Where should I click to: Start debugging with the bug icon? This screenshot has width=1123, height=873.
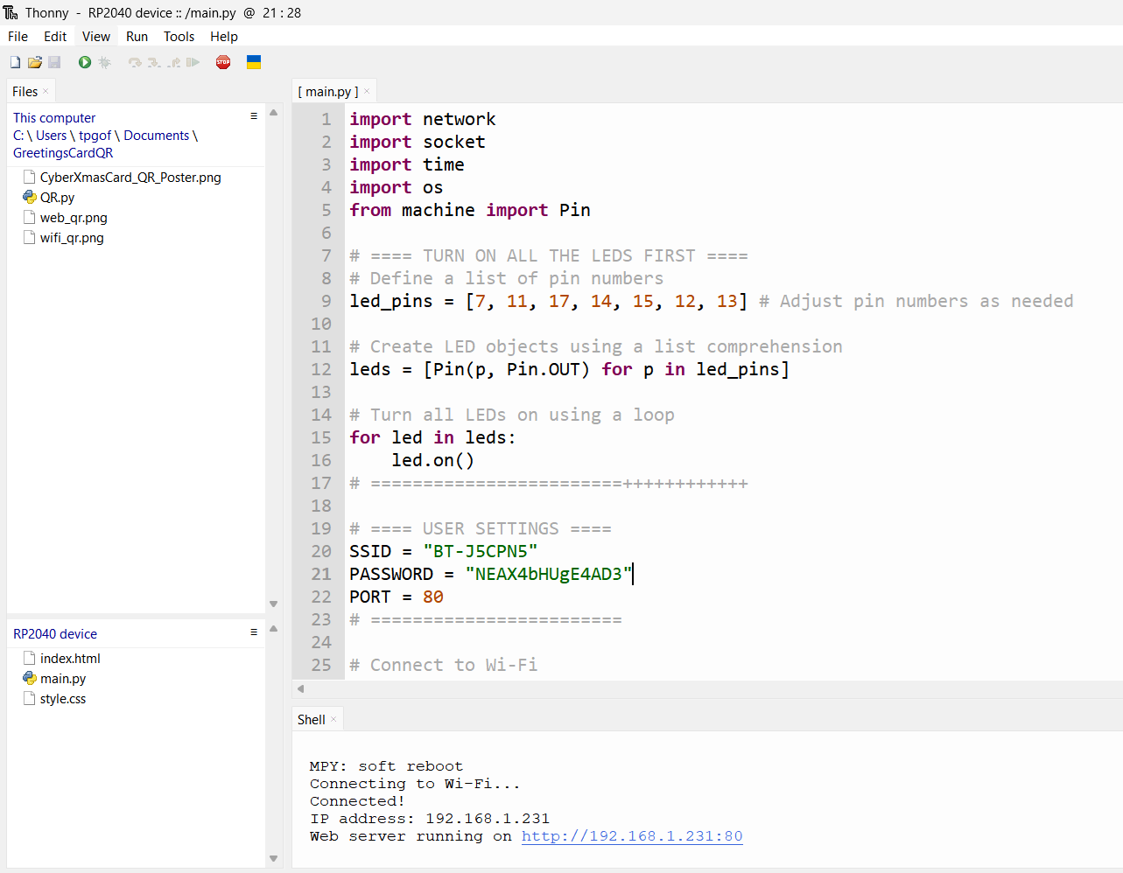click(105, 62)
